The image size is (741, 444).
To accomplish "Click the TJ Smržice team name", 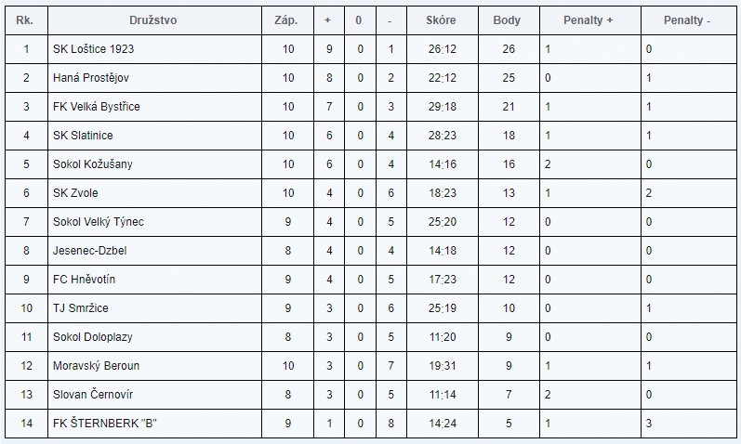I will (81, 307).
